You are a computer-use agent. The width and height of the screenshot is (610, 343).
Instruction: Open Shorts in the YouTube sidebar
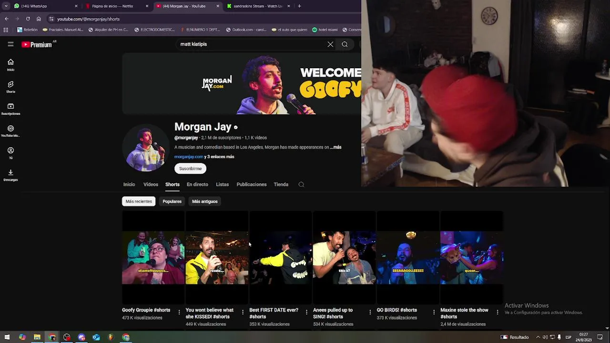point(10,87)
